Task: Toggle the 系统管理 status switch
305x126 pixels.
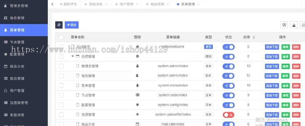Action: pyautogui.click(x=228, y=57)
